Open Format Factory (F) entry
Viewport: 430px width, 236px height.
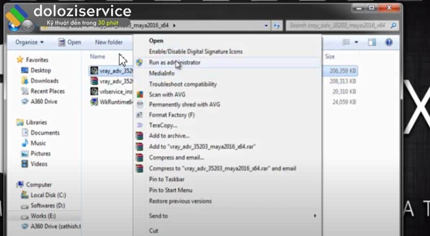point(171,115)
